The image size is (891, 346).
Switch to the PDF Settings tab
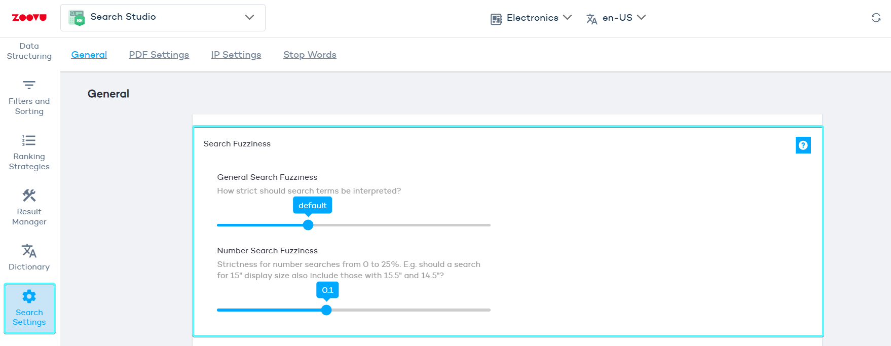click(159, 55)
